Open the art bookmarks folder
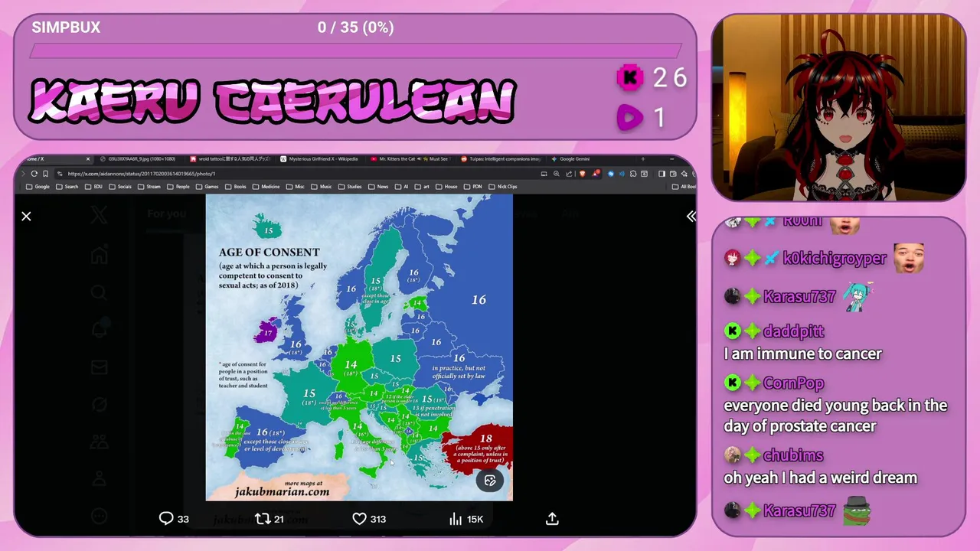The width and height of the screenshot is (980, 551). [x=422, y=187]
